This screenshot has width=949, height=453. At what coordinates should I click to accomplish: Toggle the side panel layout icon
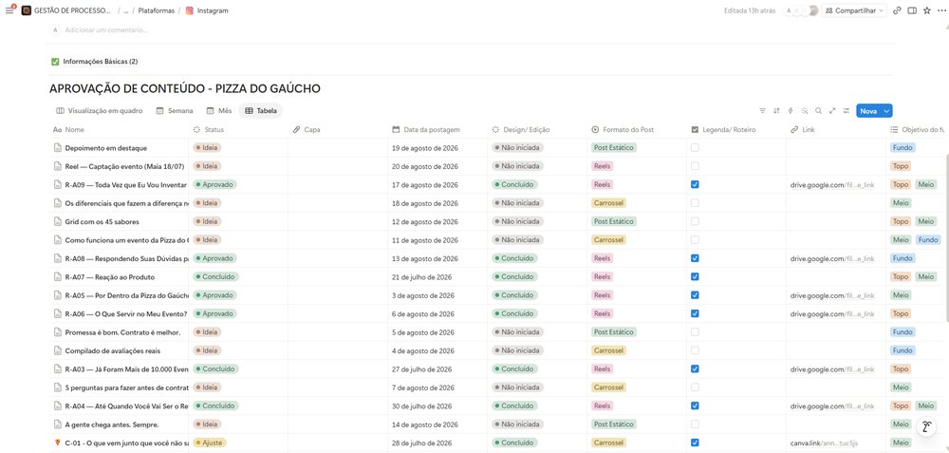912,10
